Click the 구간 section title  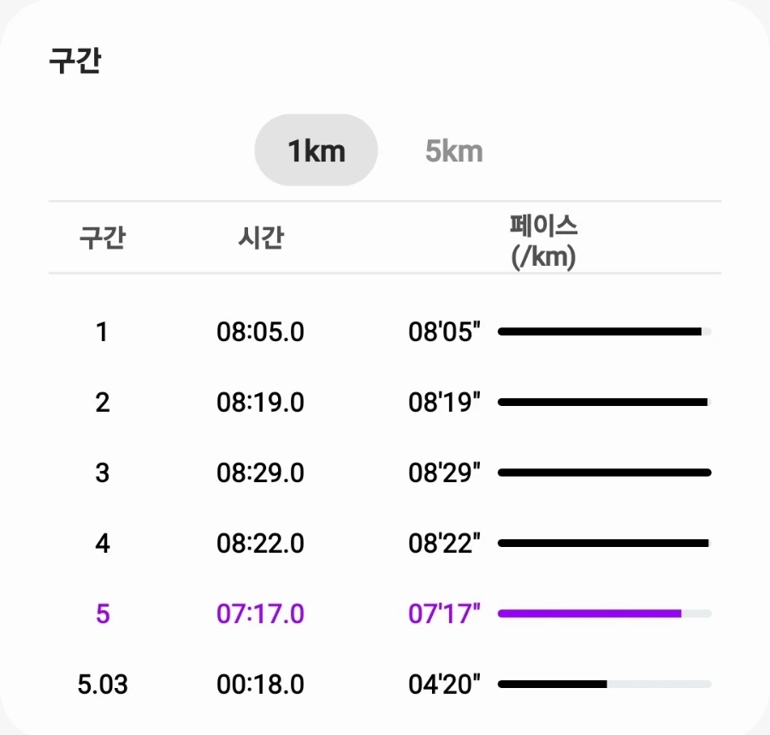[75, 62]
